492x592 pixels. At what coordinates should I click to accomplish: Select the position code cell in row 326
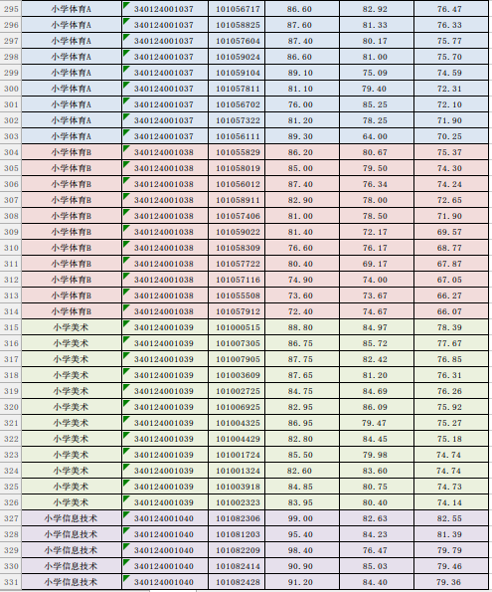(x=165, y=502)
